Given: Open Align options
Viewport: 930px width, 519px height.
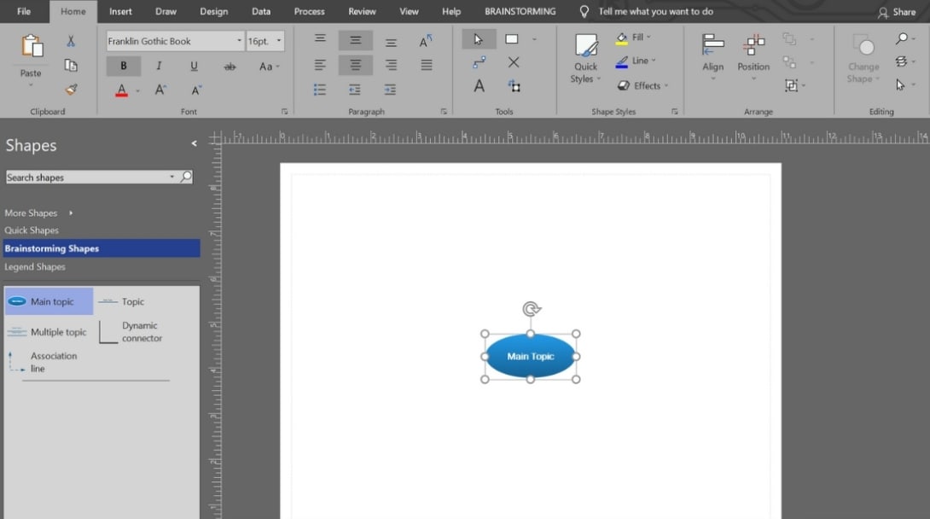Looking at the screenshot, I should point(713,57).
